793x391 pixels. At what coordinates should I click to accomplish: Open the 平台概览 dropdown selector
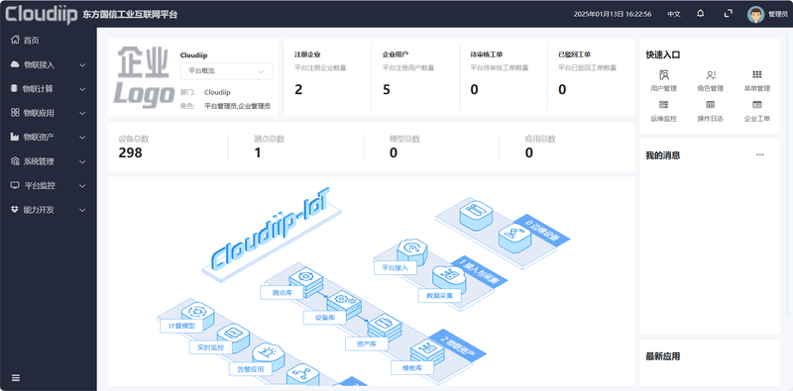226,71
